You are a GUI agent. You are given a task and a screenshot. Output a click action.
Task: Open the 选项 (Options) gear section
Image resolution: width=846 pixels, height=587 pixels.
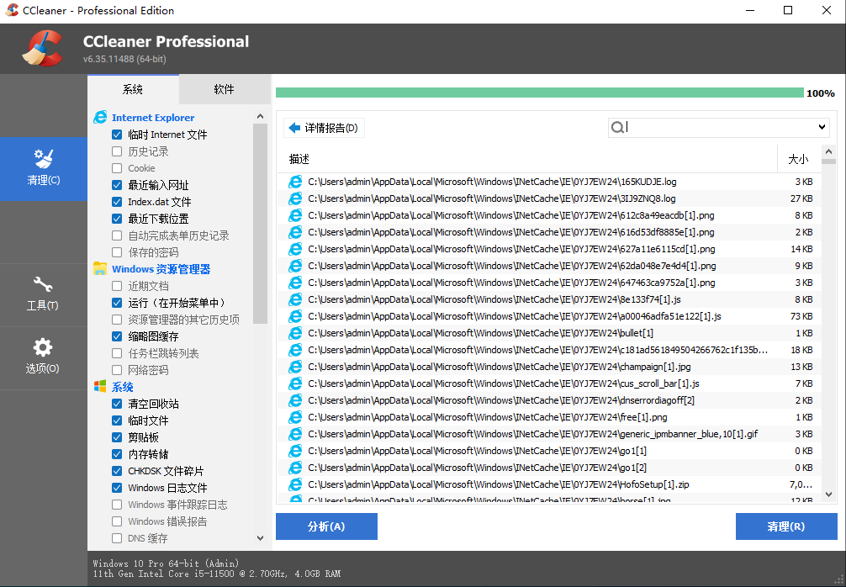coord(43,357)
